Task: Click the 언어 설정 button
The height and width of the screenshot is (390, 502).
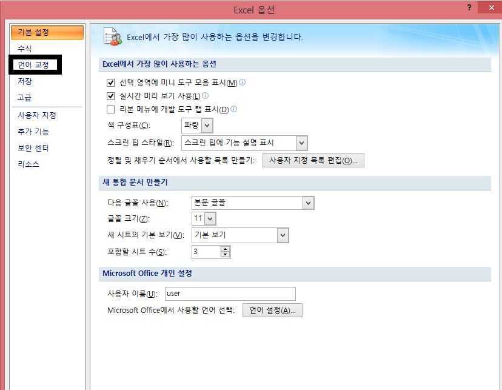Action: [x=272, y=311]
